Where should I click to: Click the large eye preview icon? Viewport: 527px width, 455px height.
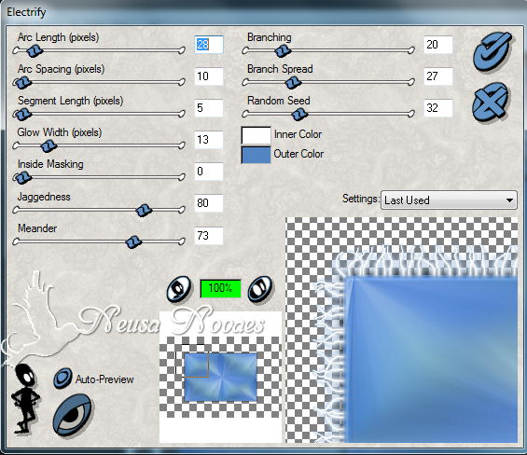[73, 415]
